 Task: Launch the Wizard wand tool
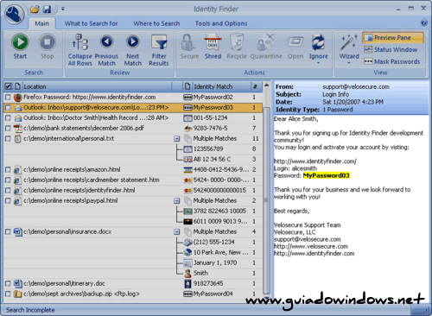pos(349,42)
